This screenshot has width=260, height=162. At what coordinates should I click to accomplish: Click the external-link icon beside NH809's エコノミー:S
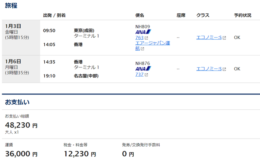point(224,38)
